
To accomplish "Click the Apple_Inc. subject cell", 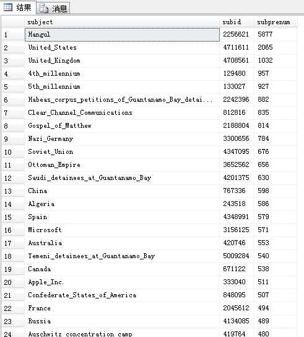I will pos(122,282).
